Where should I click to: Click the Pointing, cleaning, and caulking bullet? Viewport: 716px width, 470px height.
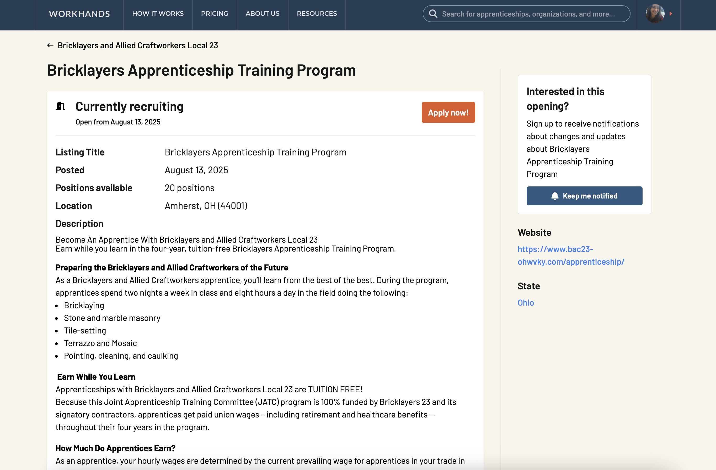tap(121, 356)
